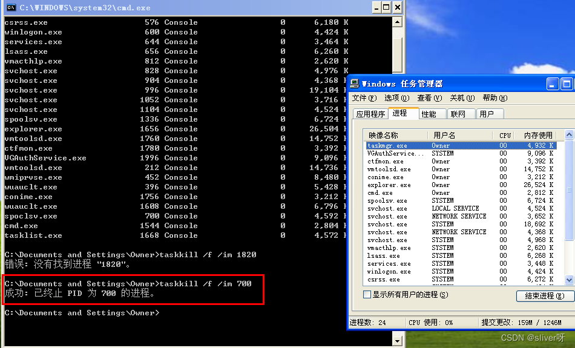Select cmd.exe row in Task Manager
575x348 pixels.
(x=461, y=193)
